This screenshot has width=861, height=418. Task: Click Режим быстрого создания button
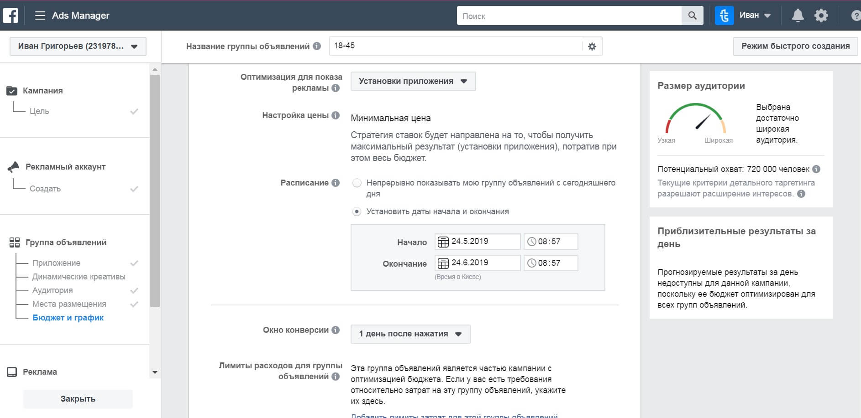pyautogui.click(x=795, y=46)
